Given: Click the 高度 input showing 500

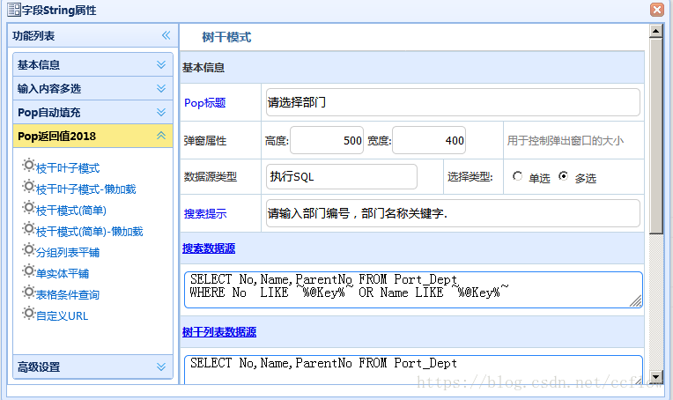Looking at the screenshot, I should (x=327, y=140).
